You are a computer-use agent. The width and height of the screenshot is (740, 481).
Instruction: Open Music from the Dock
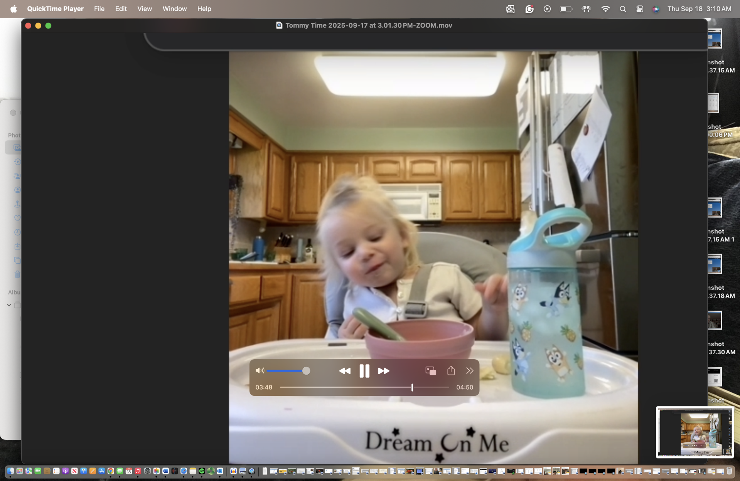[138, 471]
